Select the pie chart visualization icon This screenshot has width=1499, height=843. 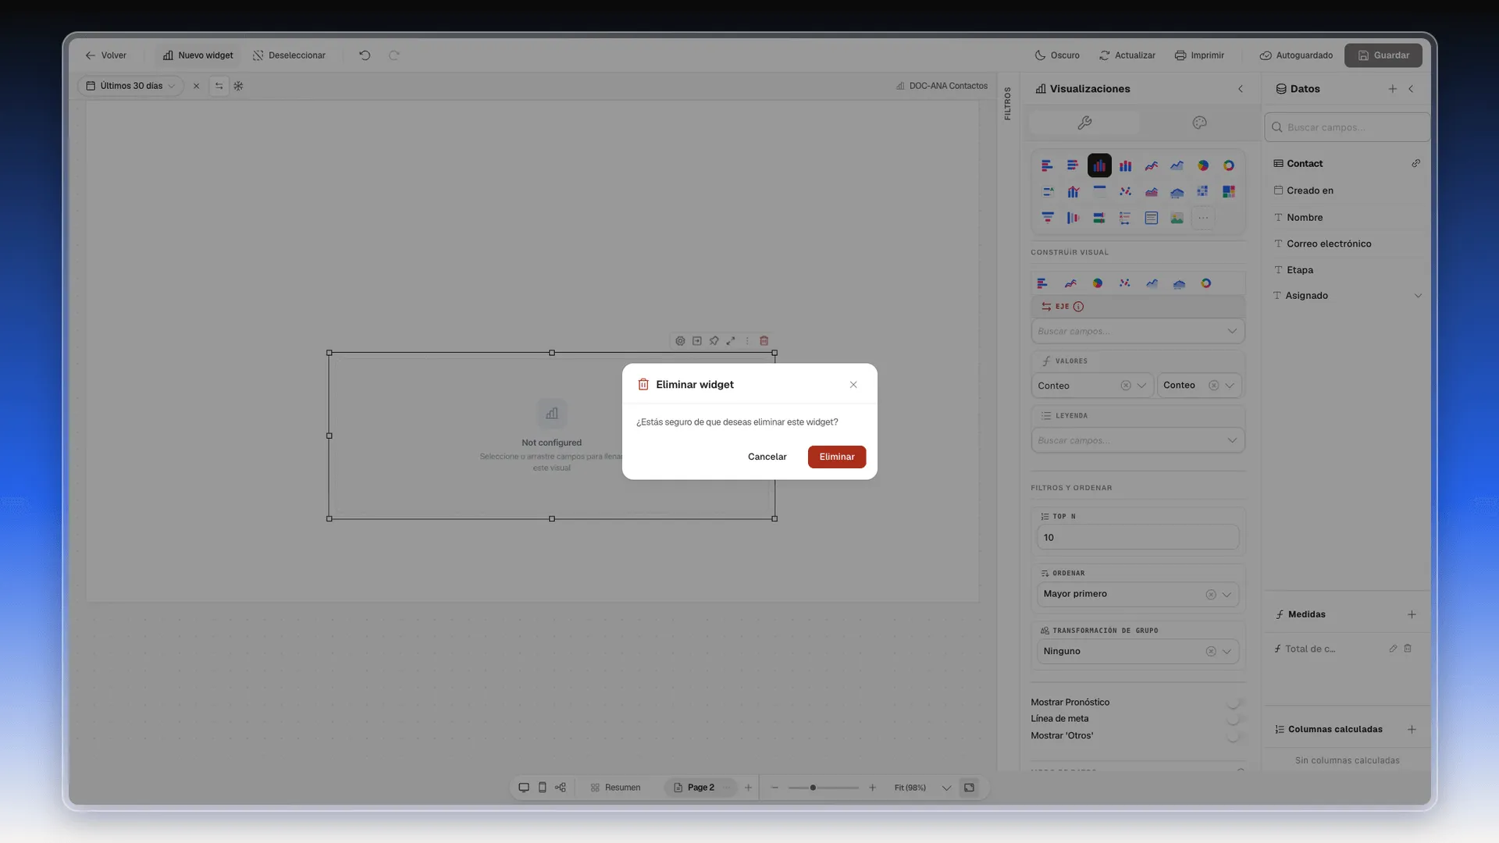click(x=1202, y=165)
